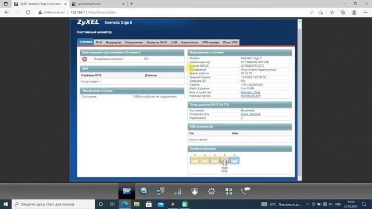Open the System monitor dashboard icon
372x209 pixels.
(127, 191)
